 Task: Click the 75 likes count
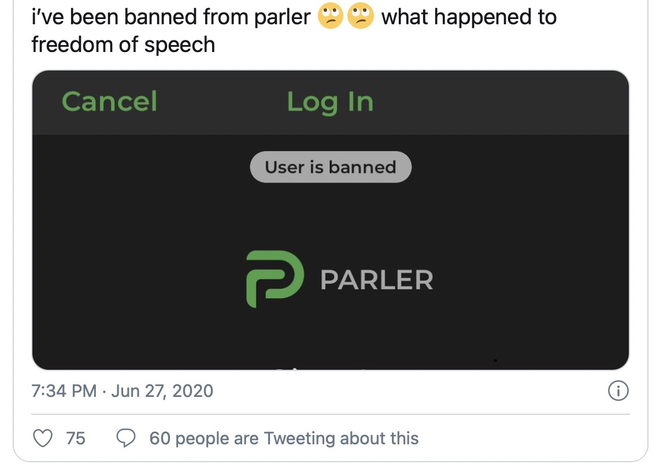coord(75,438)
